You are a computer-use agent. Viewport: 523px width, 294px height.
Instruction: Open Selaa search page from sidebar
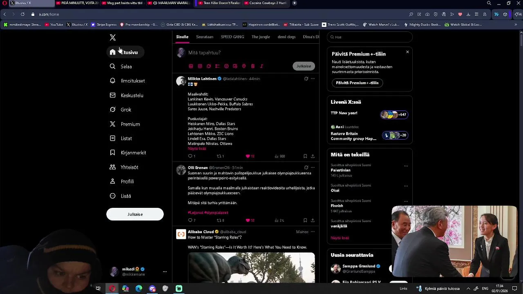coord(121,67)
